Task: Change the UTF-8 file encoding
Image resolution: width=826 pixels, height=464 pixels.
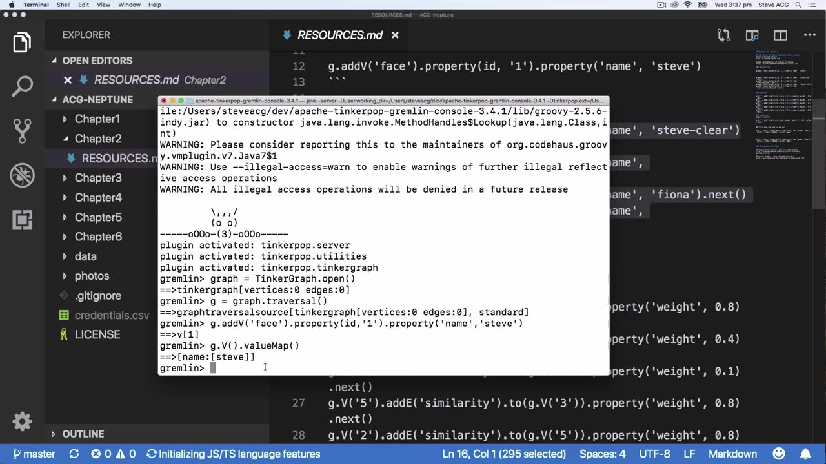Action: click(x=654, y=454)
